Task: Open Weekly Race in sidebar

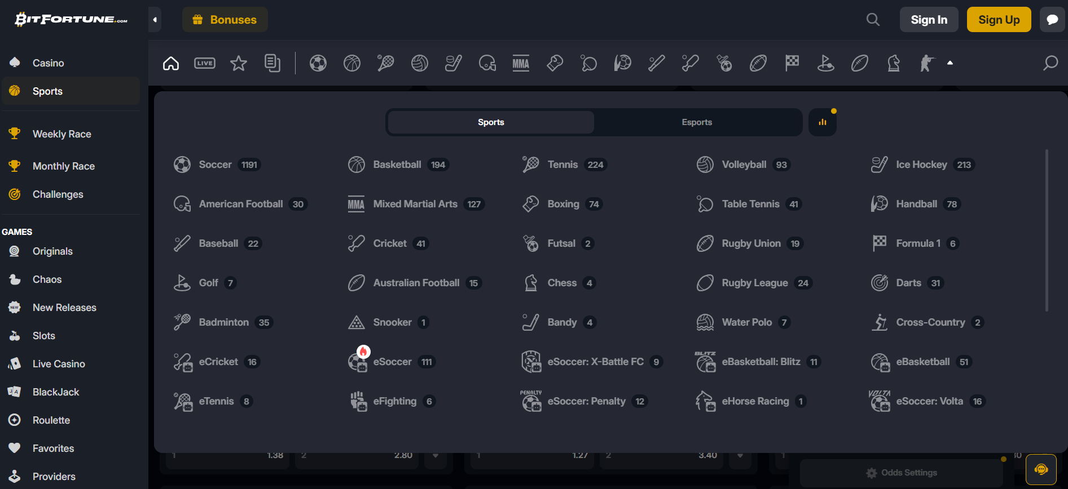Action: 61,134
